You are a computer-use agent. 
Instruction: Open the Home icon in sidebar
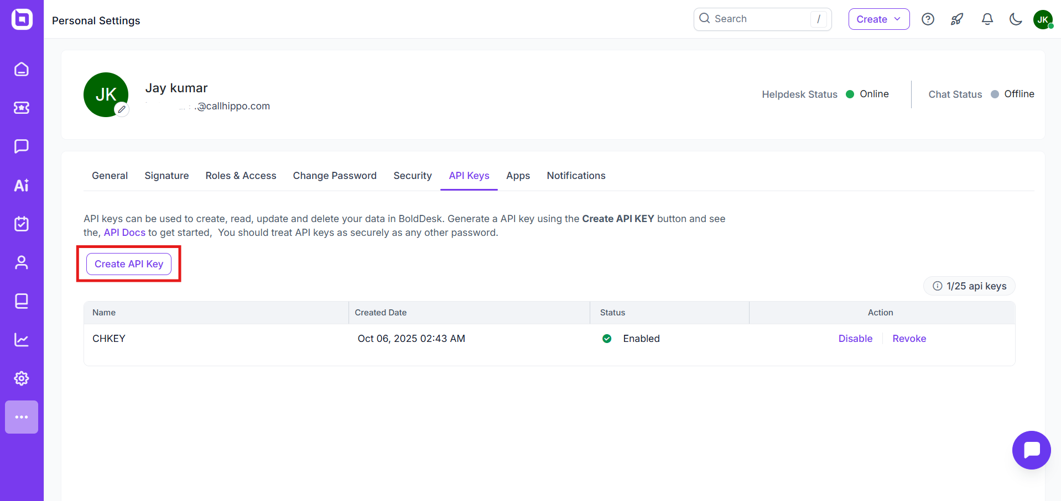22,69
